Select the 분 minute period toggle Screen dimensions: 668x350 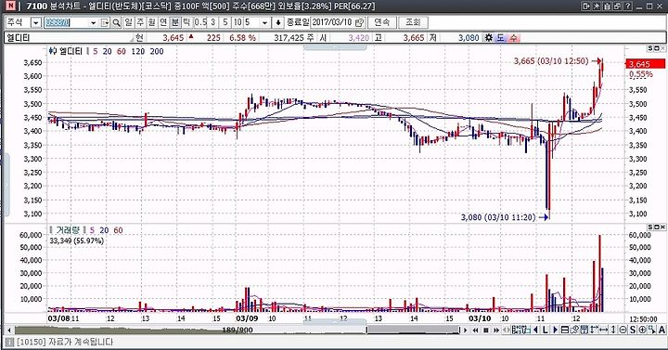pyautogui.click(x=175, y=22)
